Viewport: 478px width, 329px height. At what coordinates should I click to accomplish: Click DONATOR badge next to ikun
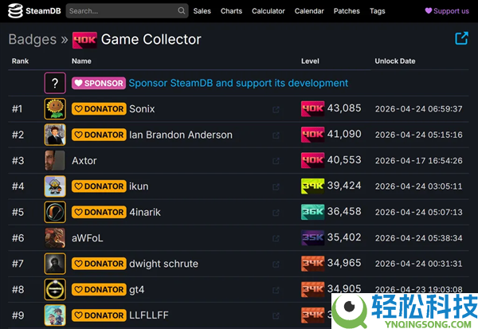(x=99, y=186)
